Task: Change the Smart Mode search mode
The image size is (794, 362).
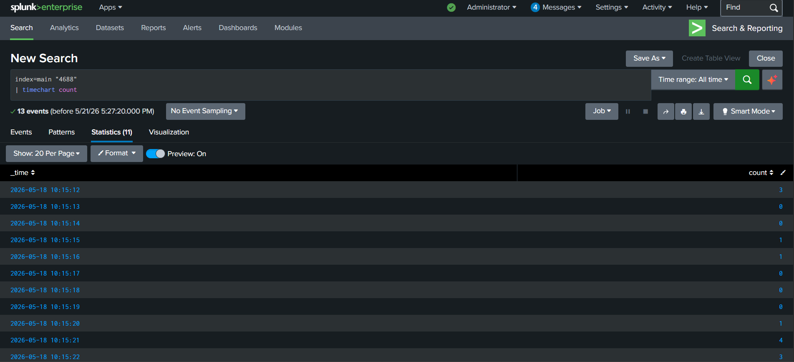Action: 748,111
